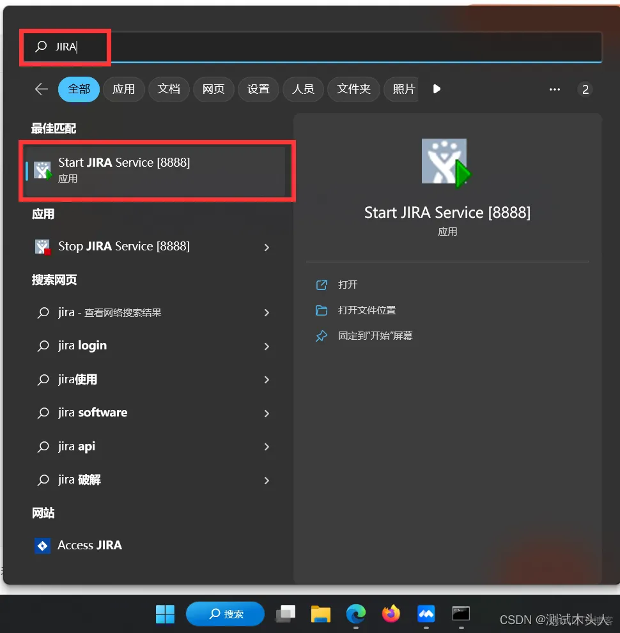Select the 全部 filter tab
The width and height of the screenshot is (620, 633).
79,89
